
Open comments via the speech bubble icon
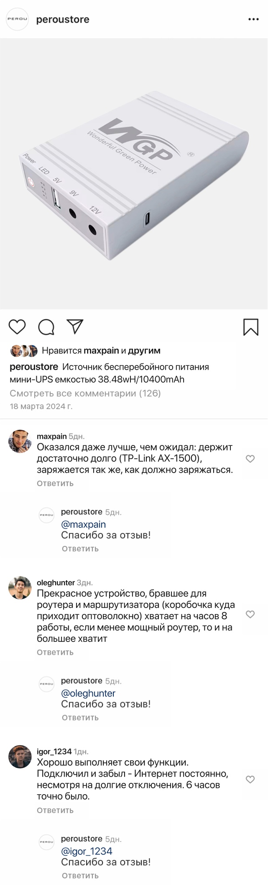[46, 327]
